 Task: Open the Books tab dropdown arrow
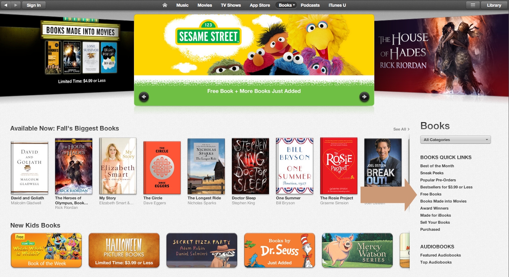tap(294, 5)
